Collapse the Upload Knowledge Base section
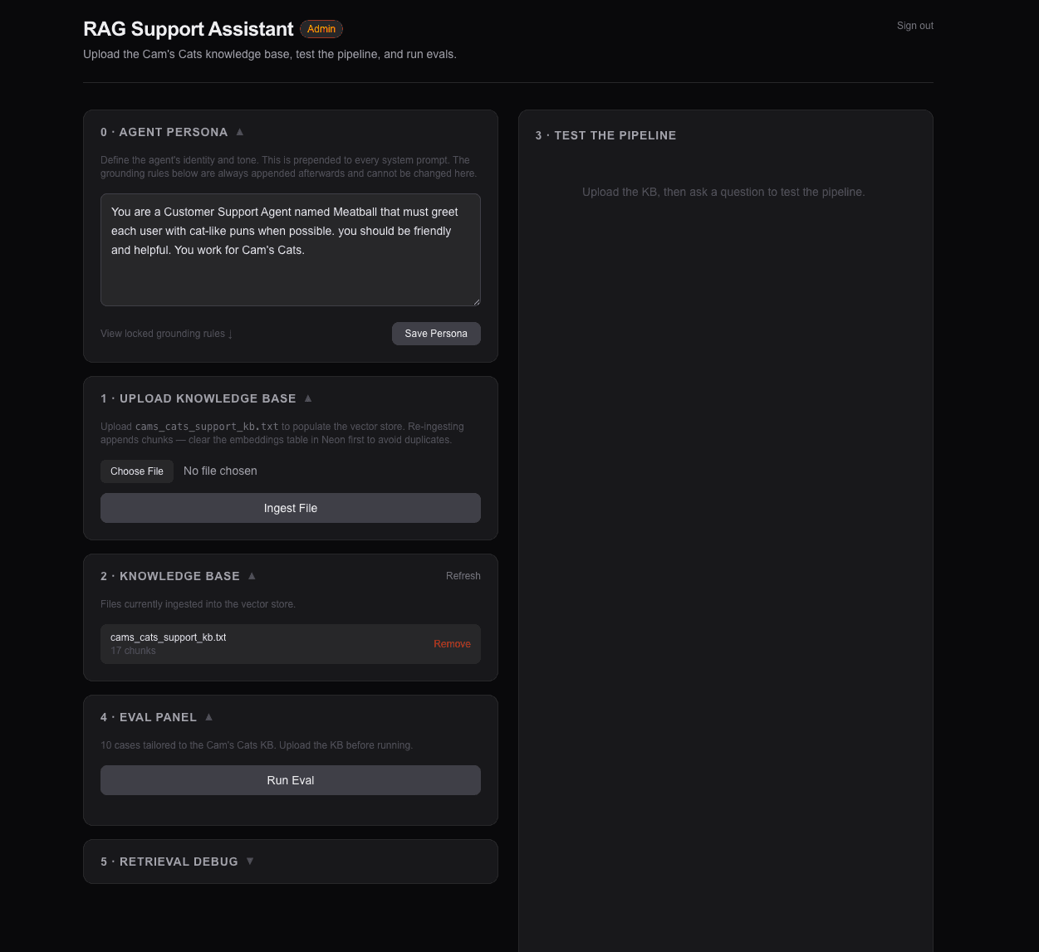 [x=307, y=398]
